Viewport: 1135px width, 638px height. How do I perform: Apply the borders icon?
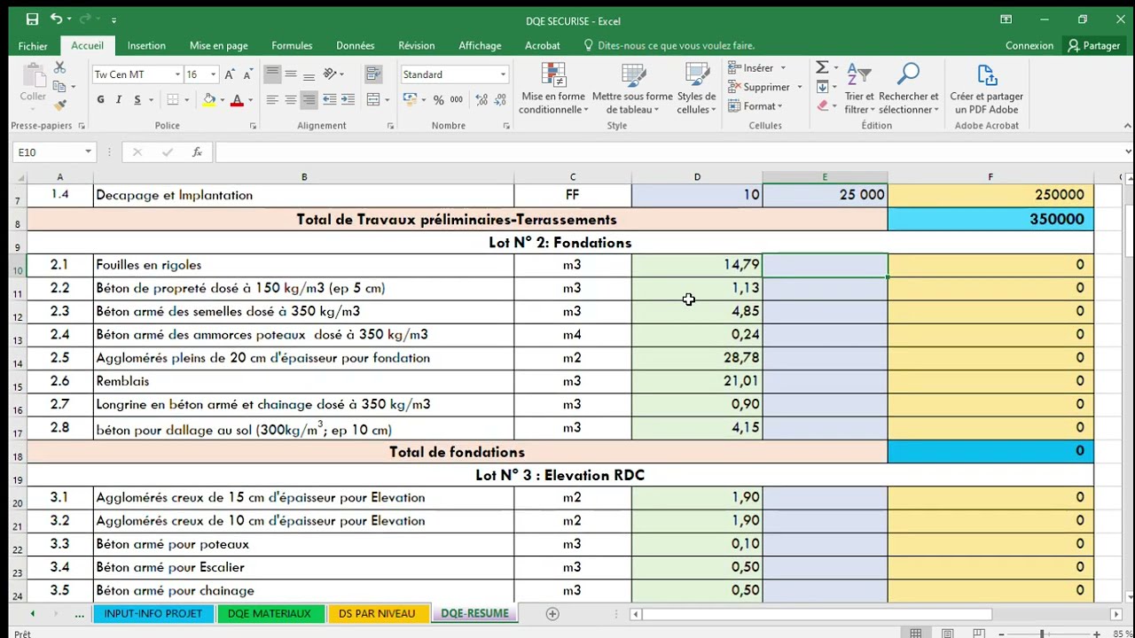coord(173,100)
